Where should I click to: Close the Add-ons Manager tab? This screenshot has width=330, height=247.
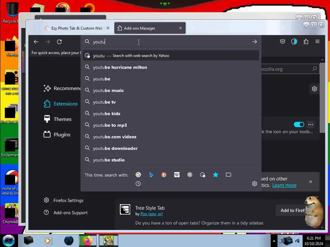click(180, 28)
